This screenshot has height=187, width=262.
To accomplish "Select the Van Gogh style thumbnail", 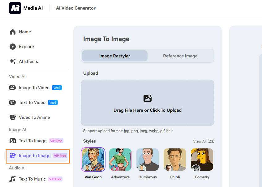I will click(x=93, y=160).
